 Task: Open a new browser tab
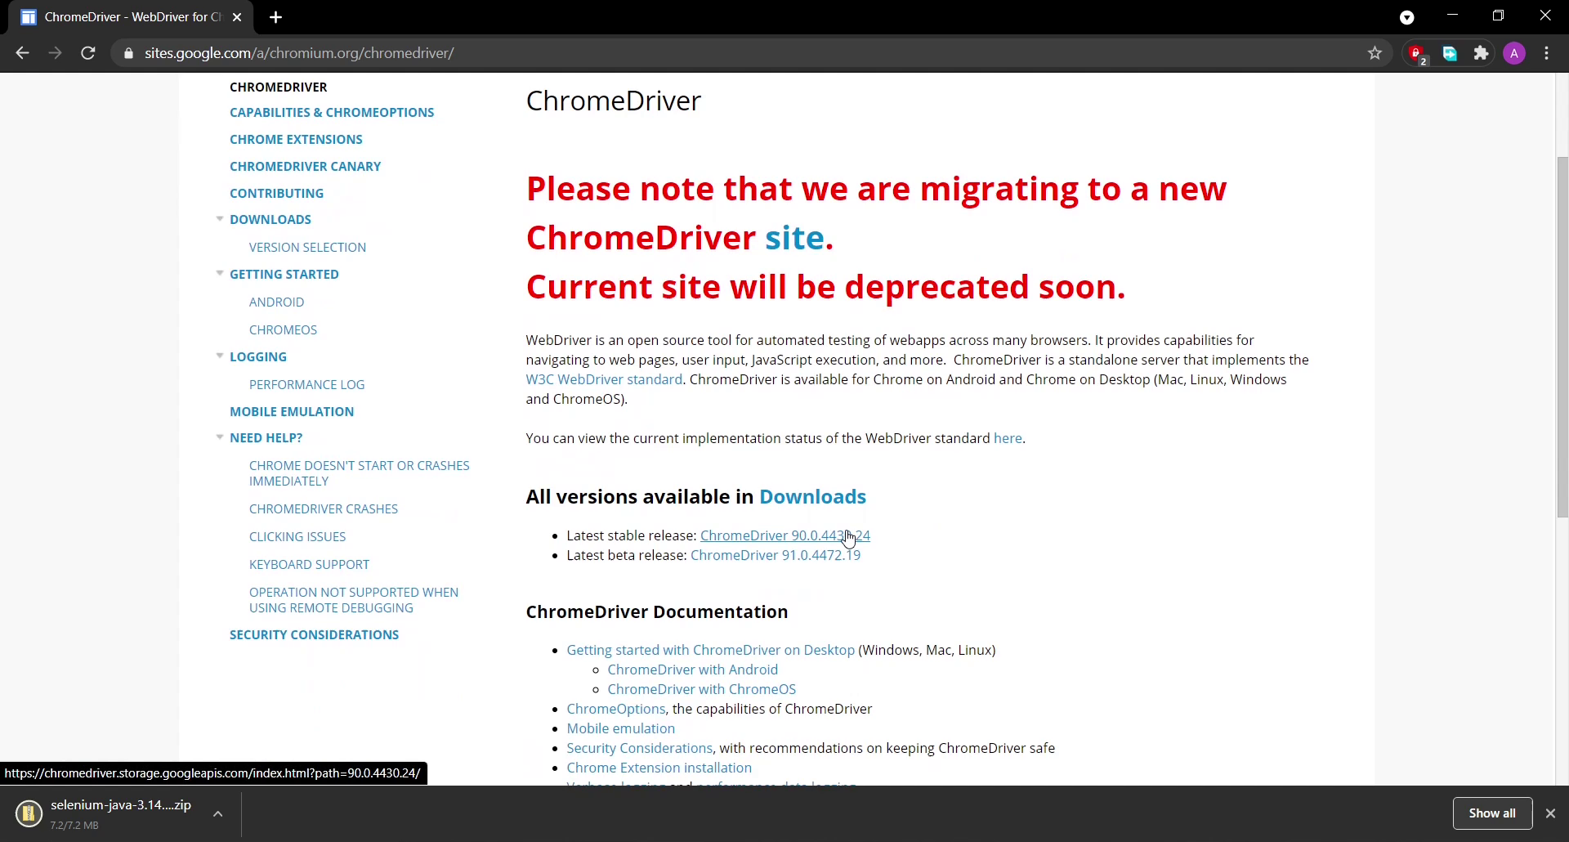(275, 17)
